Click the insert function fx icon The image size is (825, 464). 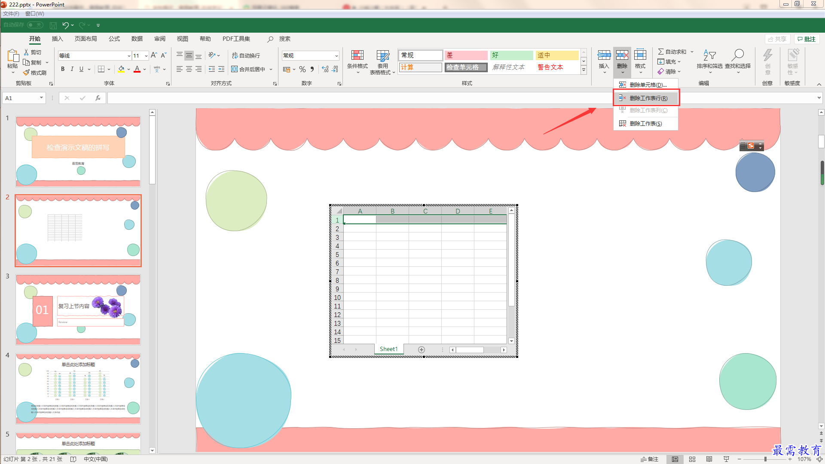pos(98,98)
